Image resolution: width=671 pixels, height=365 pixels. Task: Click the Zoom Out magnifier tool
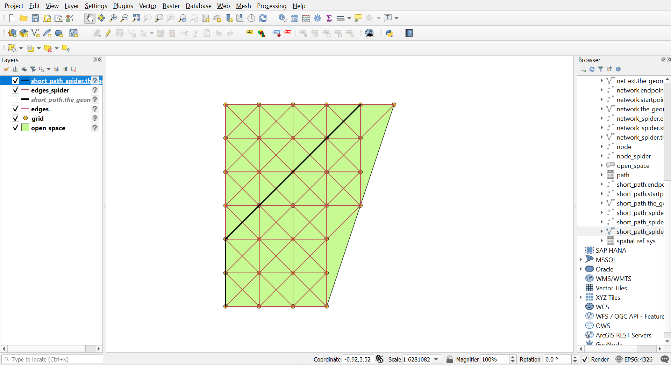[x=124, y=18]
